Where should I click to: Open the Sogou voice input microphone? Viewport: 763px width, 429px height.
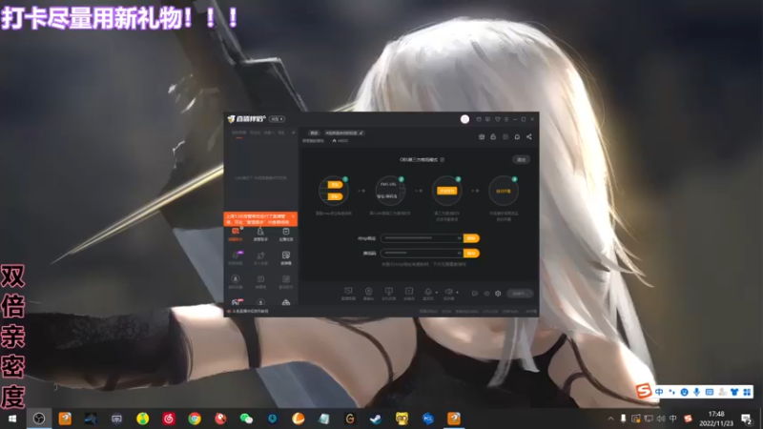(x=697, y=392)
